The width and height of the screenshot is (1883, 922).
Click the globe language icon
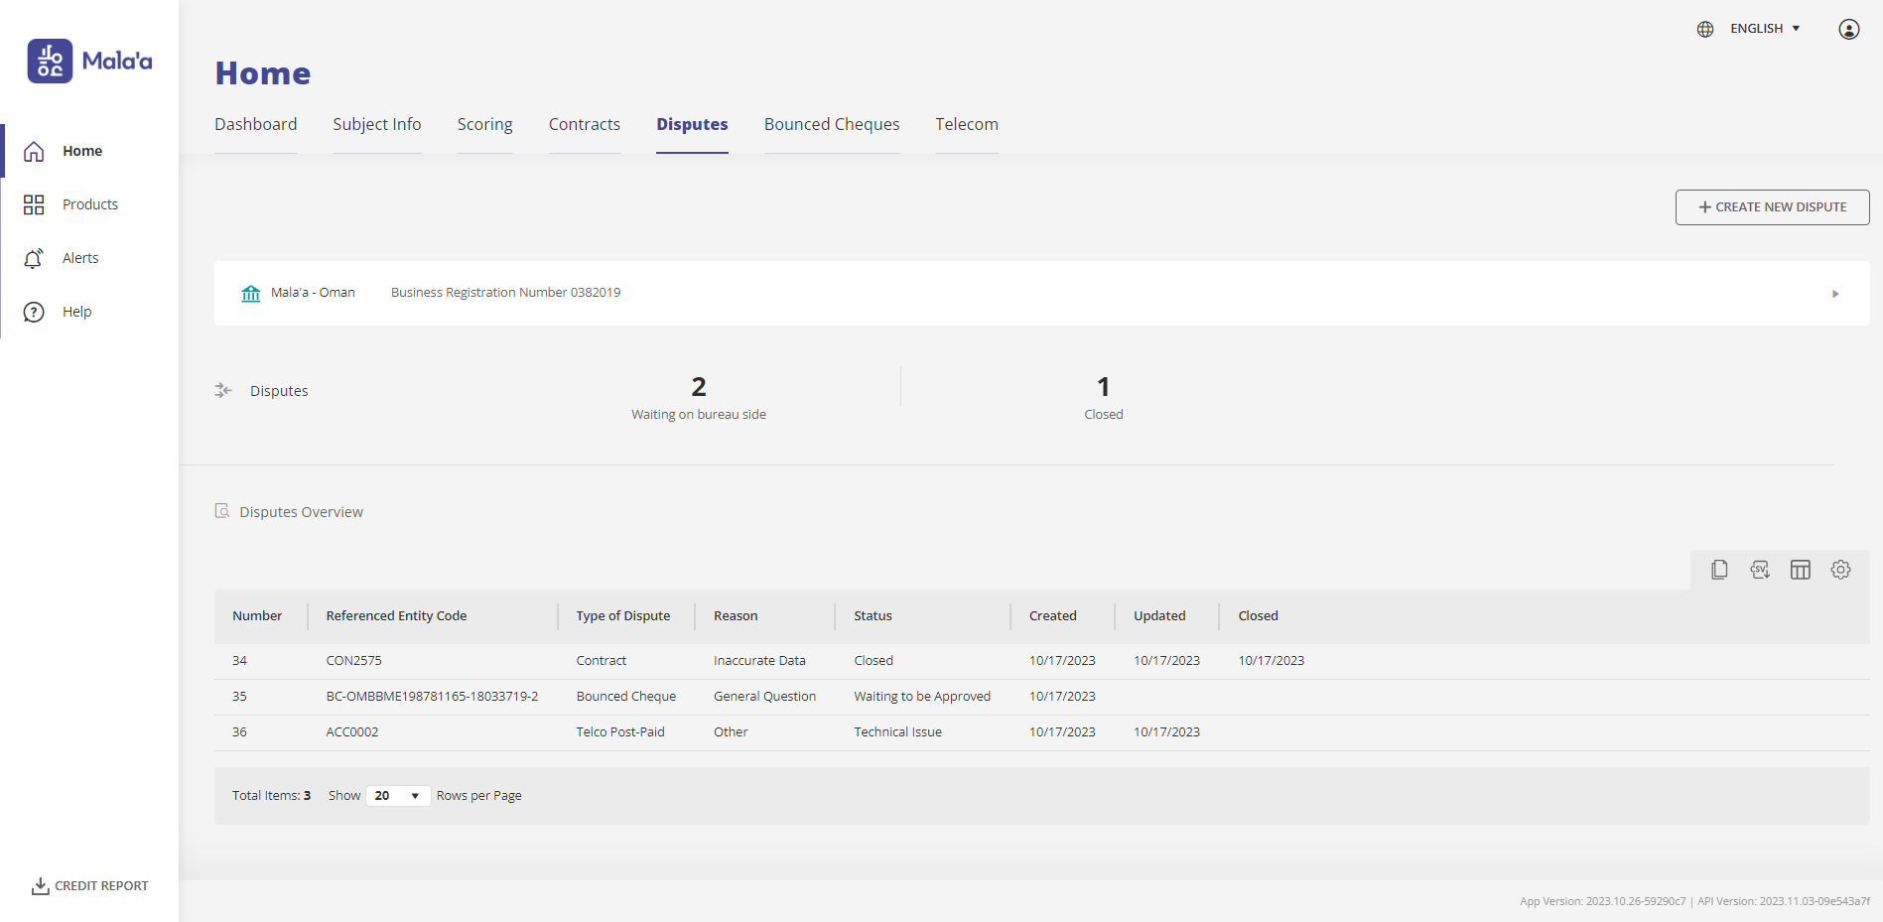pos(1705,29)
